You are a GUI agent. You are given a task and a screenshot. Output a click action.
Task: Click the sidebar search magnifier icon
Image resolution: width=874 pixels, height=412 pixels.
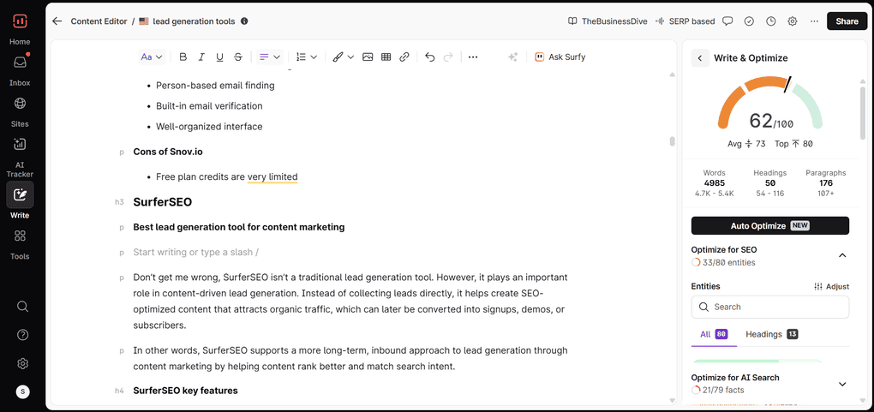point(22,306)
